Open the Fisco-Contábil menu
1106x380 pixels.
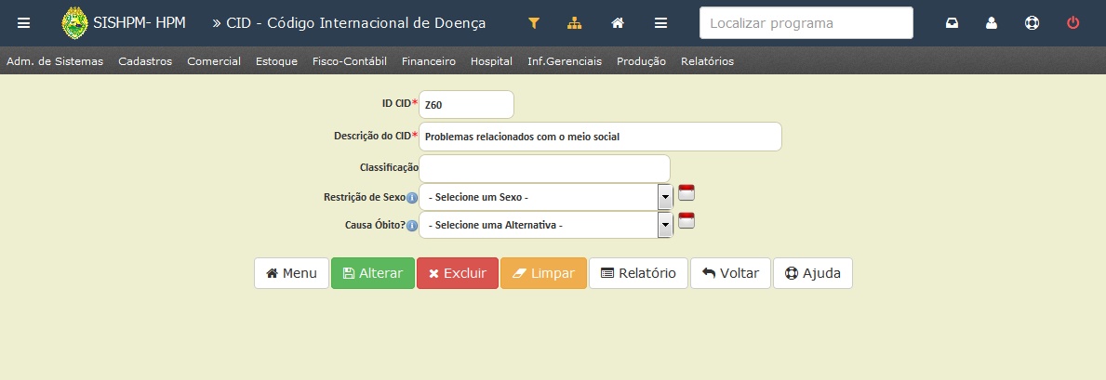(x=350, y=61)
